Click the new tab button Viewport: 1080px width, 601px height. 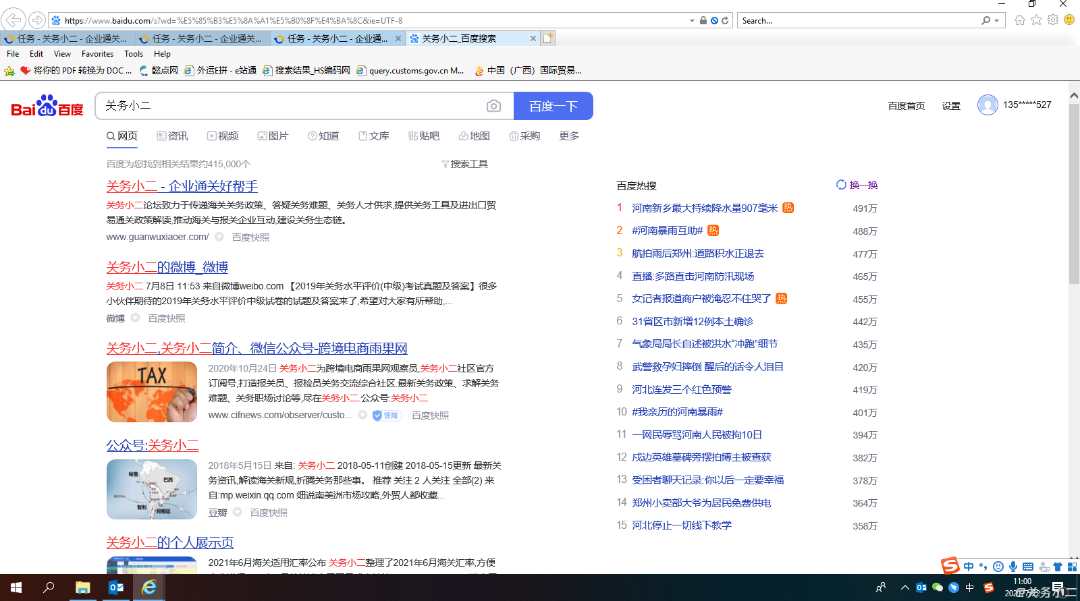click(x=548, y=38)
